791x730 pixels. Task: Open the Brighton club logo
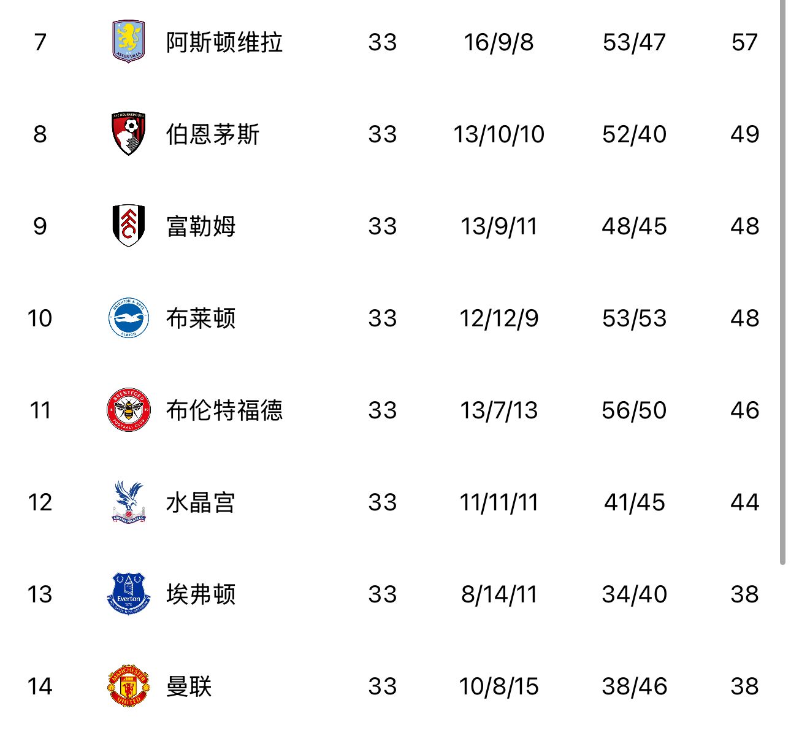pos(129,318)
